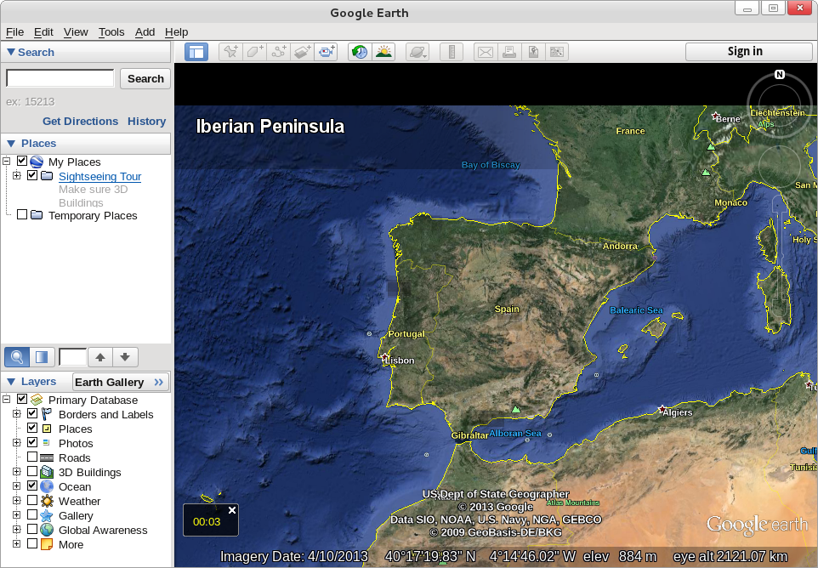
Task: Turn on the Weather layer checkbox
Action: (x=32, y=501)
